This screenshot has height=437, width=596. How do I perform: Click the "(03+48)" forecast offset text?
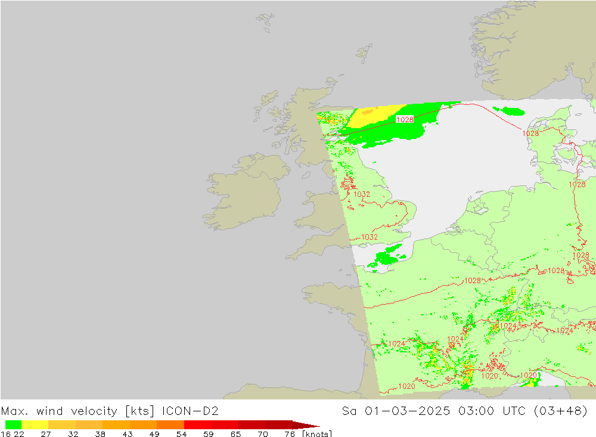(x=561, y=411)
